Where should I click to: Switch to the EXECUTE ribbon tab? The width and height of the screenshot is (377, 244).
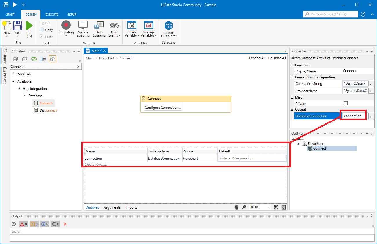[x=52, y=14]
